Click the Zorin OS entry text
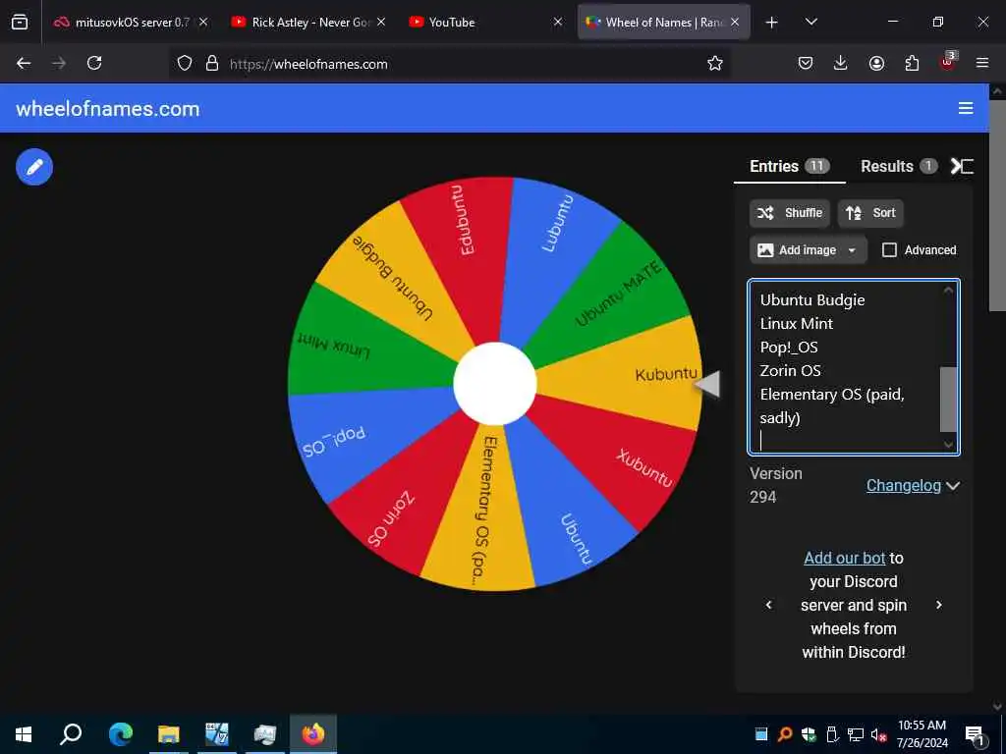The height and width of the screenshot is (754, 1006). tap(790, 370)
